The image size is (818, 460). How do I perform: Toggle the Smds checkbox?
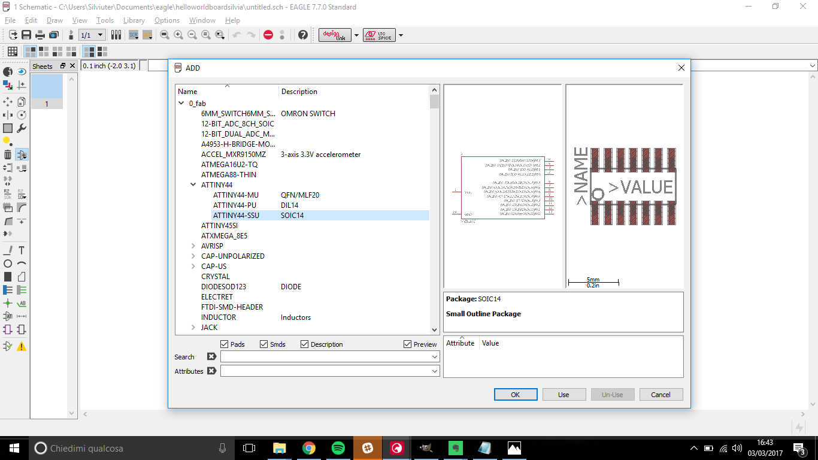coord(264,344)
